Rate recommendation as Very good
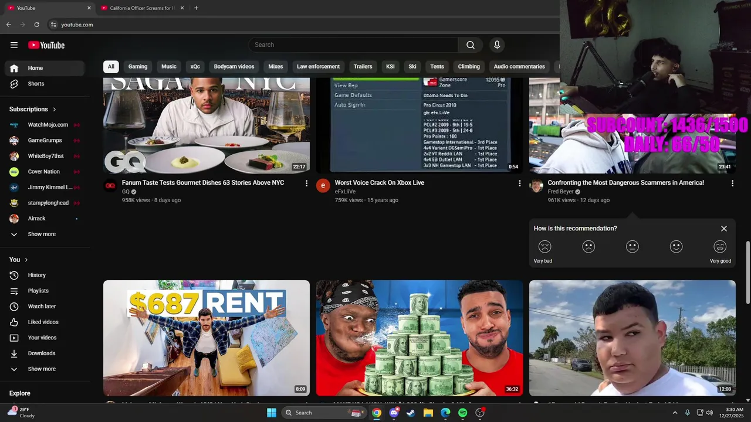 pyautogui.click(x=720, y=247)
